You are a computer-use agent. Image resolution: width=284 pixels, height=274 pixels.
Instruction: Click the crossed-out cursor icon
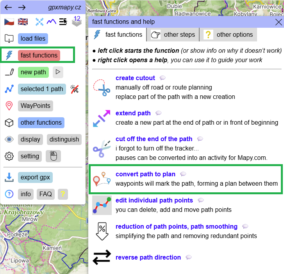[x=75, y=89]
